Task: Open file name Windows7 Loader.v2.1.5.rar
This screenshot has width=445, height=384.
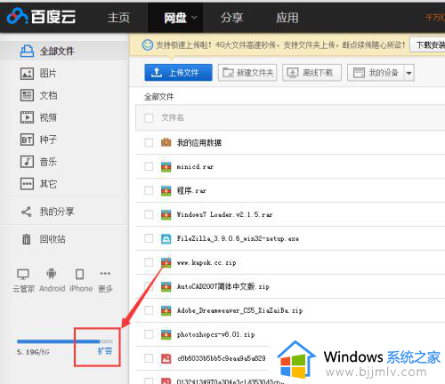Action: [x=224, y=214]
